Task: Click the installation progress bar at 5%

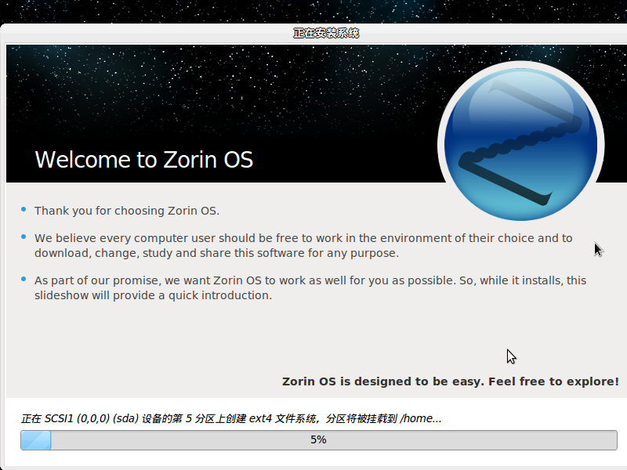Action: (x=319, y=440)
